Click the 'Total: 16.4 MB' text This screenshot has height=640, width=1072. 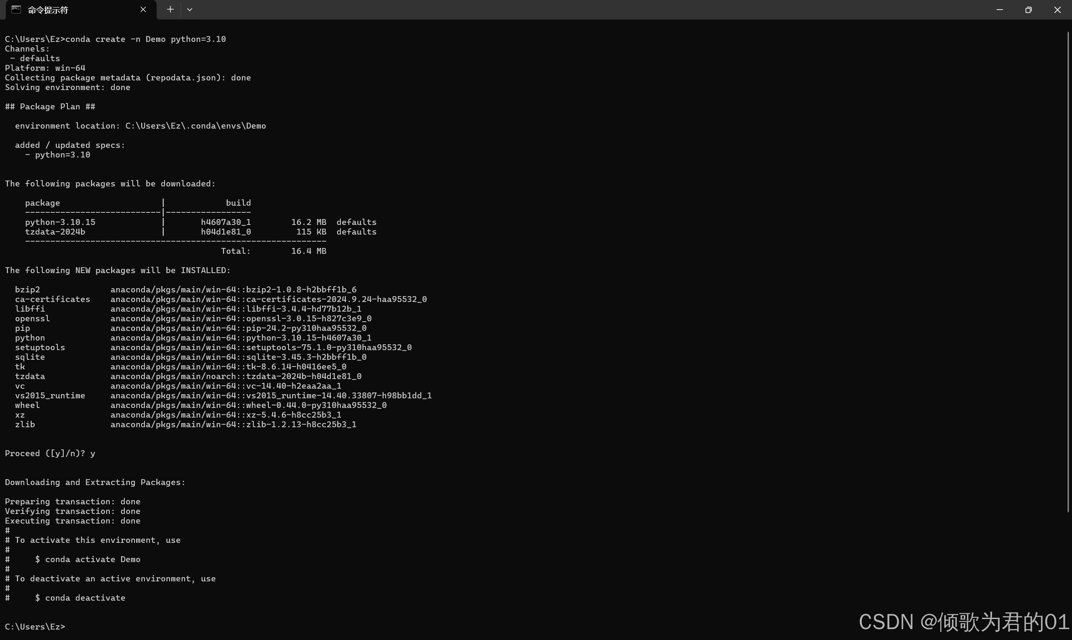(273, 251)
